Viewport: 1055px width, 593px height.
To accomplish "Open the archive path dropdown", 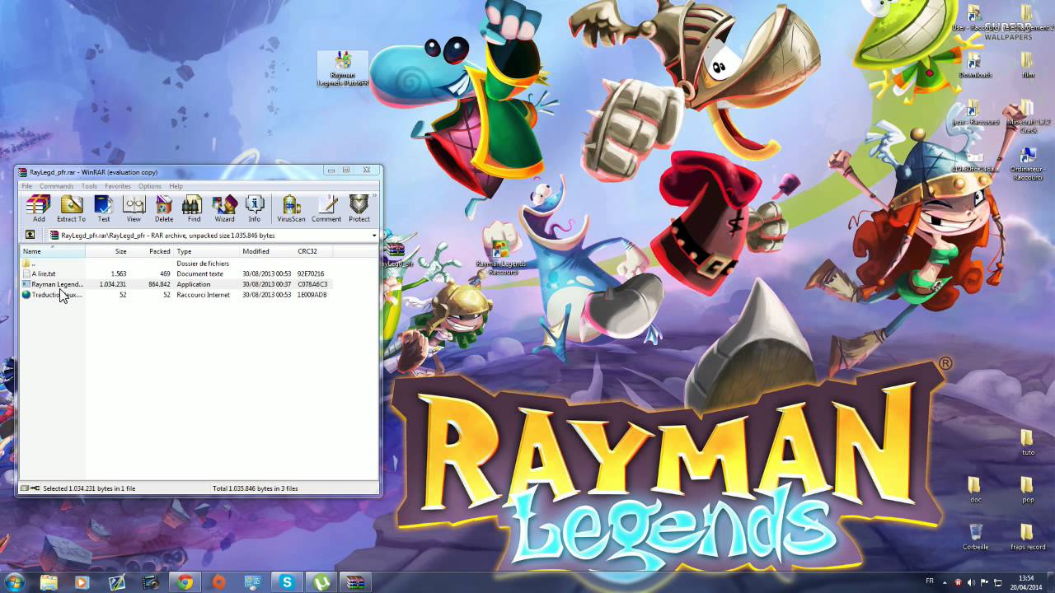I will (x=374, y=236).
